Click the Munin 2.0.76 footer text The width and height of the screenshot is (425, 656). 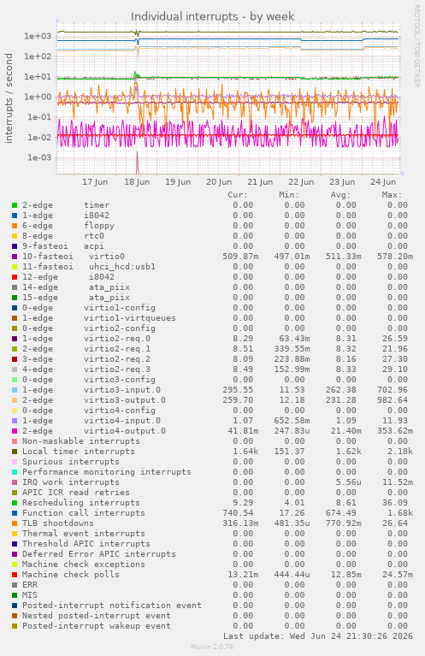click(212, 647)
